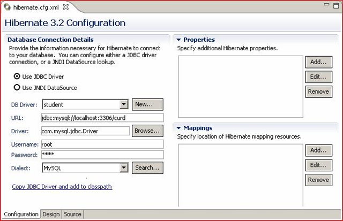The image size is (343, 221).
Task: Switch to the Source tab
Action: pyautogui.click(x=72, y=214)
